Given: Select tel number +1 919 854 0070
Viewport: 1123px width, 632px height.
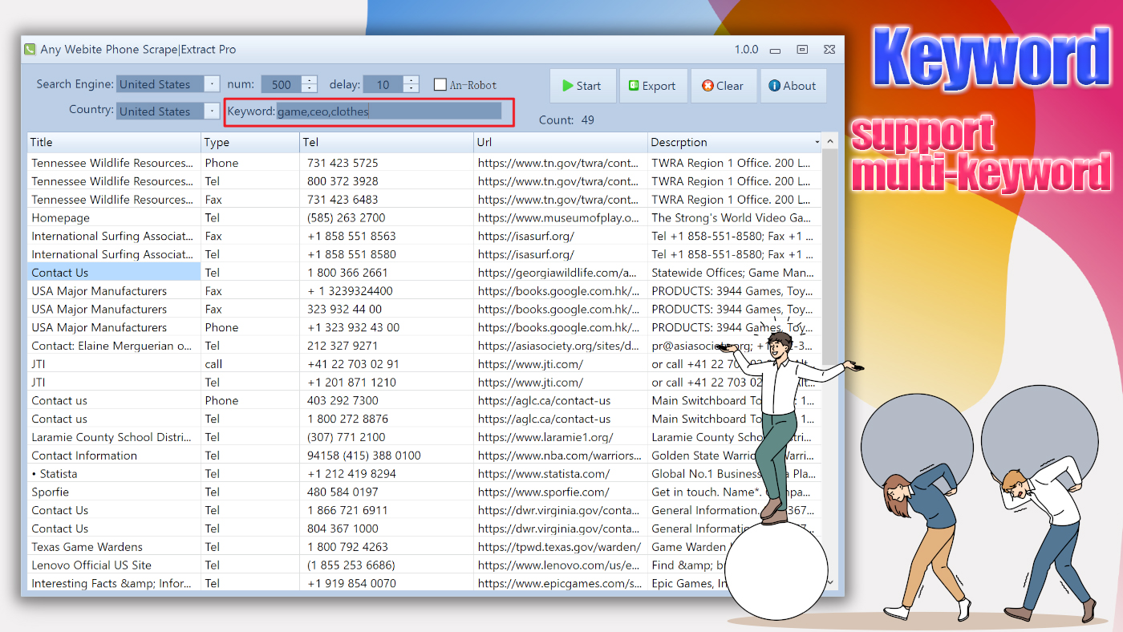Looking at the screenshot, I should click(351, 583).
